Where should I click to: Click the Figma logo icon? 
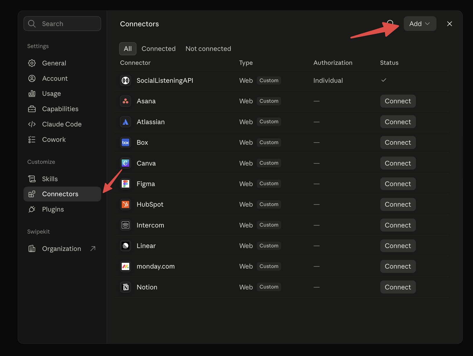(x=125, y=184)
